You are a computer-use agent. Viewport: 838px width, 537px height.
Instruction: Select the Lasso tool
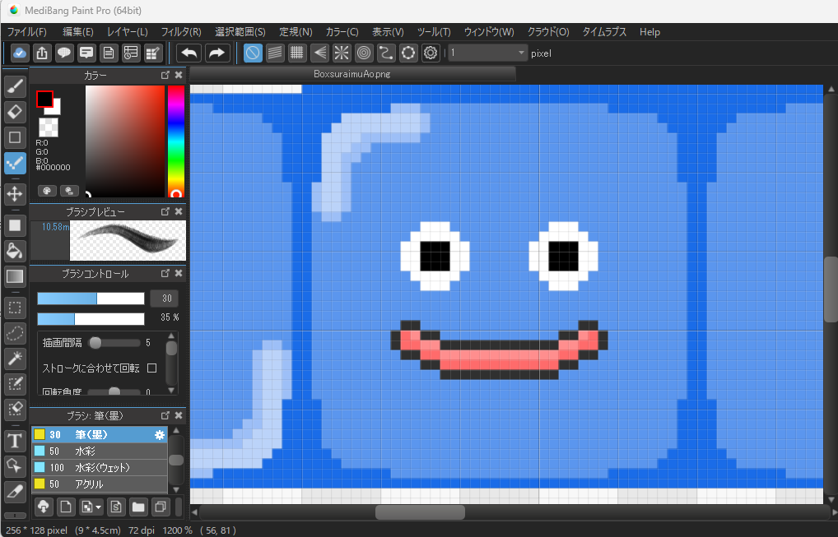[x=15, y=333]
